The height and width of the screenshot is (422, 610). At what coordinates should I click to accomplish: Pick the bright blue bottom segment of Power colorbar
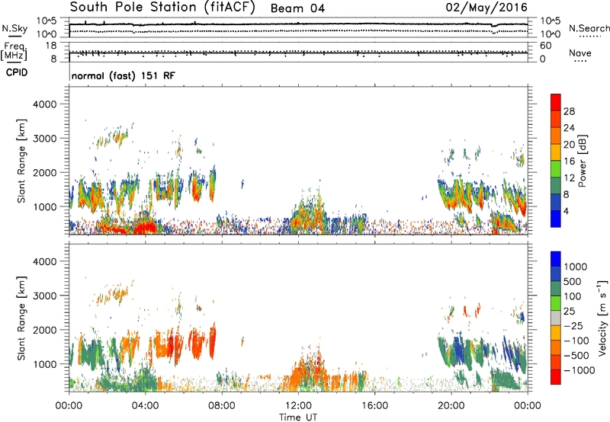pyautogui.click(x=556, y=219)
